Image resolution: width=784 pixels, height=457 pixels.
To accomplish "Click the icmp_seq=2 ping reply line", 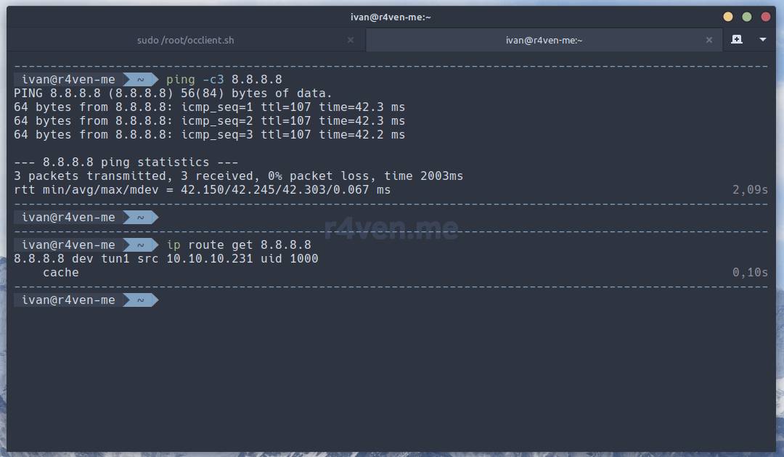I will tap(209, 121).
